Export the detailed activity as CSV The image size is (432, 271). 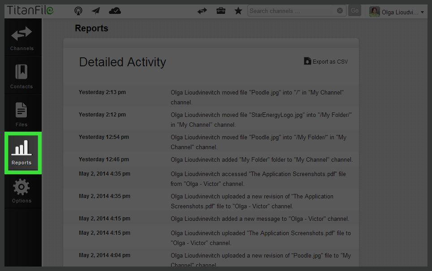click(x=326, y=61)
